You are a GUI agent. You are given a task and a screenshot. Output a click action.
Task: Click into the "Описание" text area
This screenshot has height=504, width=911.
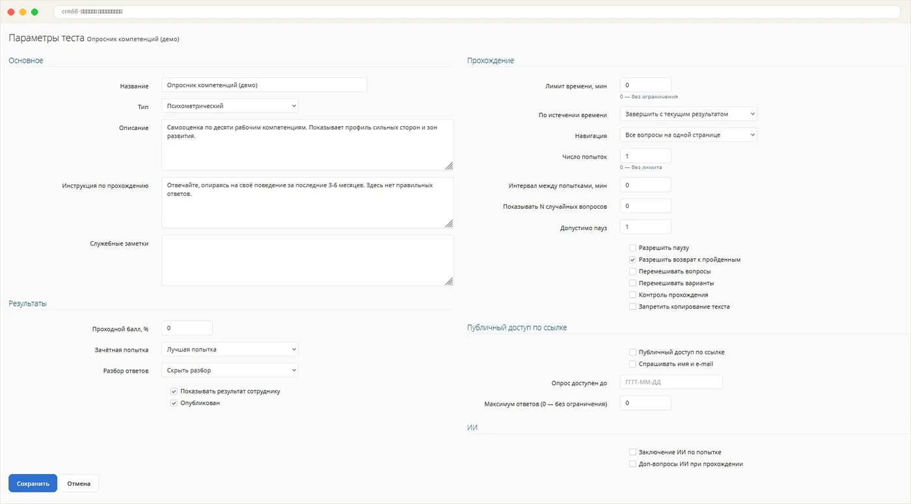[307, 144]
